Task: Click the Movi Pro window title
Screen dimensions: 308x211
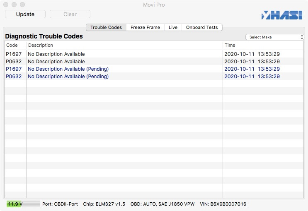Action: click(154, 5)
